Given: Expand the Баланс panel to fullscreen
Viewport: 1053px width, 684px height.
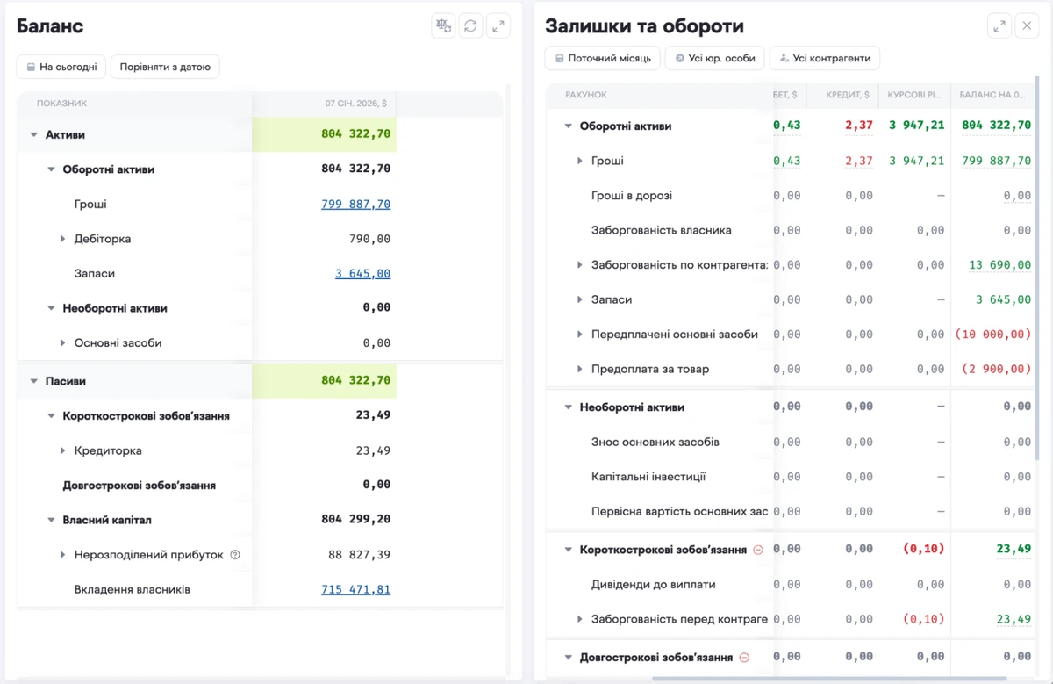Looking at the screenshot, I should [498, 25].
